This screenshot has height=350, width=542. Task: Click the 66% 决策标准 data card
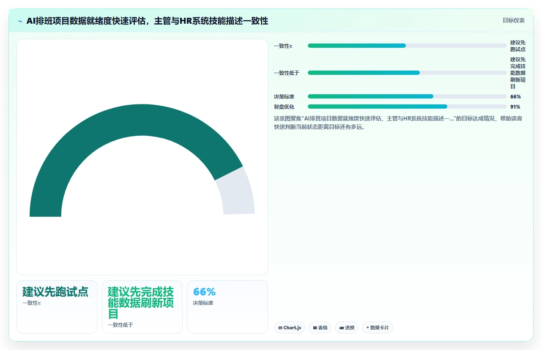click(x=227, y=307)
